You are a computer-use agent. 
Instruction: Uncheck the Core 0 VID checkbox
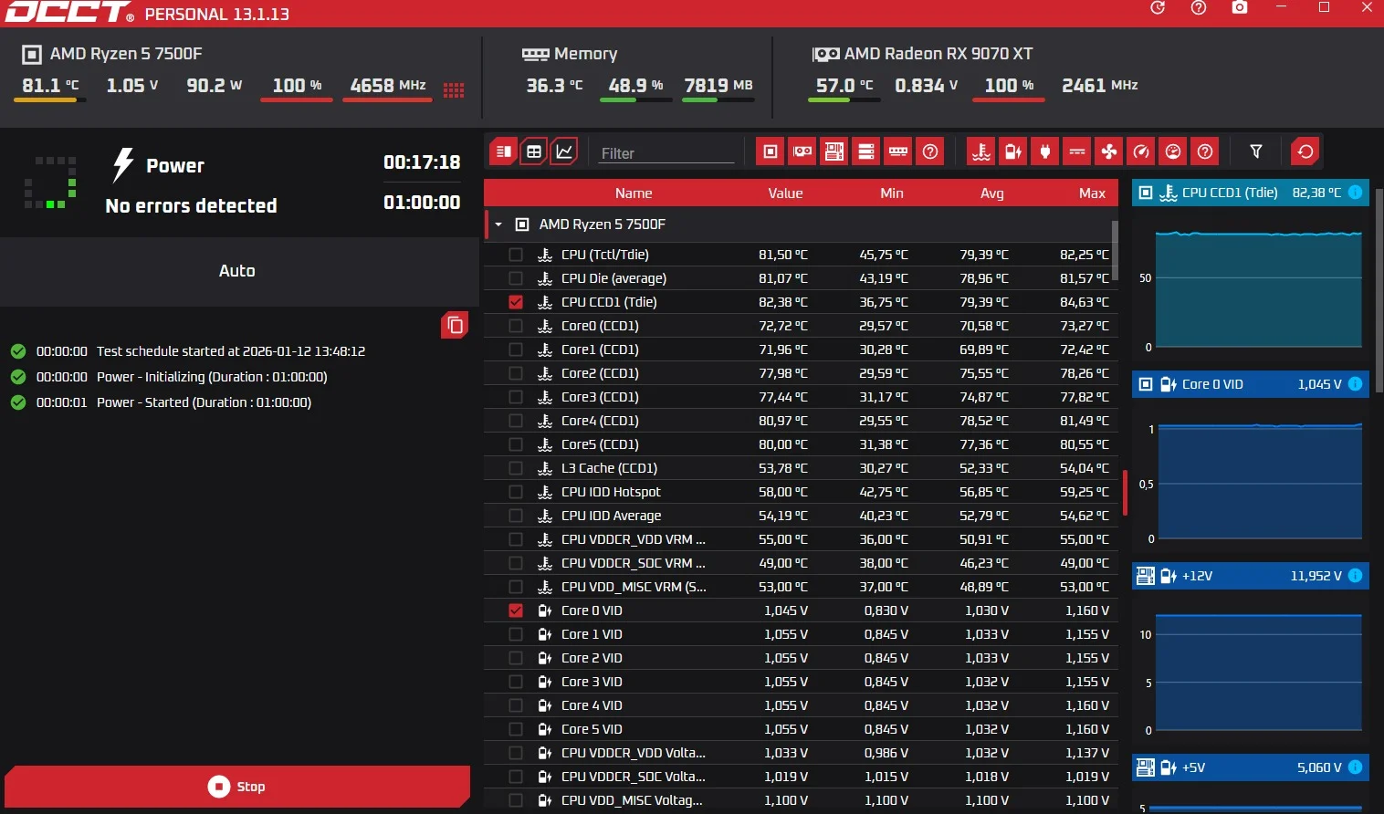tap(516, 610)
